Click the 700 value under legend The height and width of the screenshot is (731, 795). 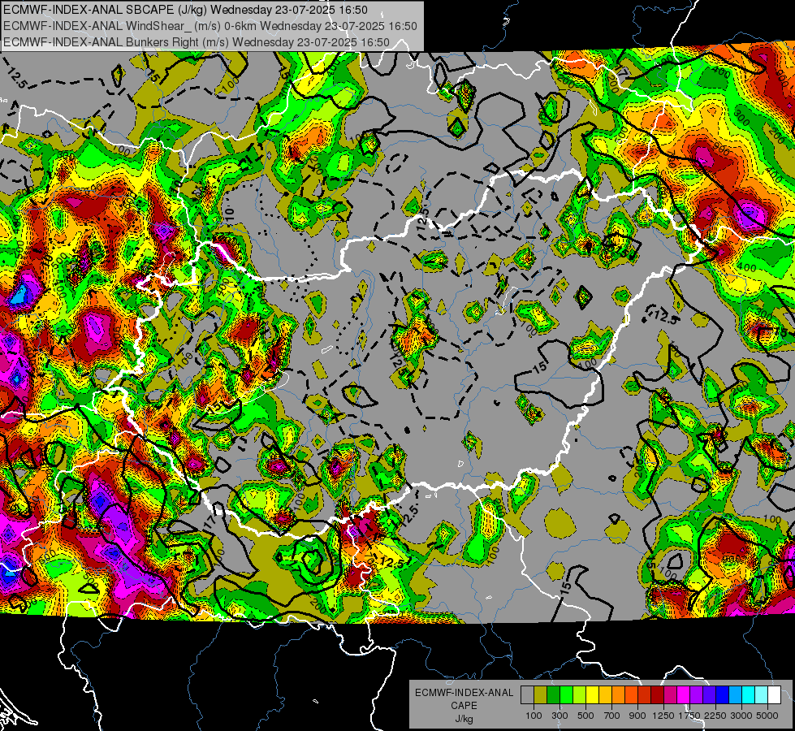pos(612,716)
